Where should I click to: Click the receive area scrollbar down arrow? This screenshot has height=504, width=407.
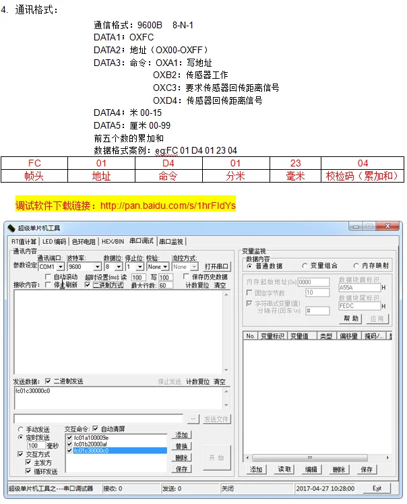[226, 370]
